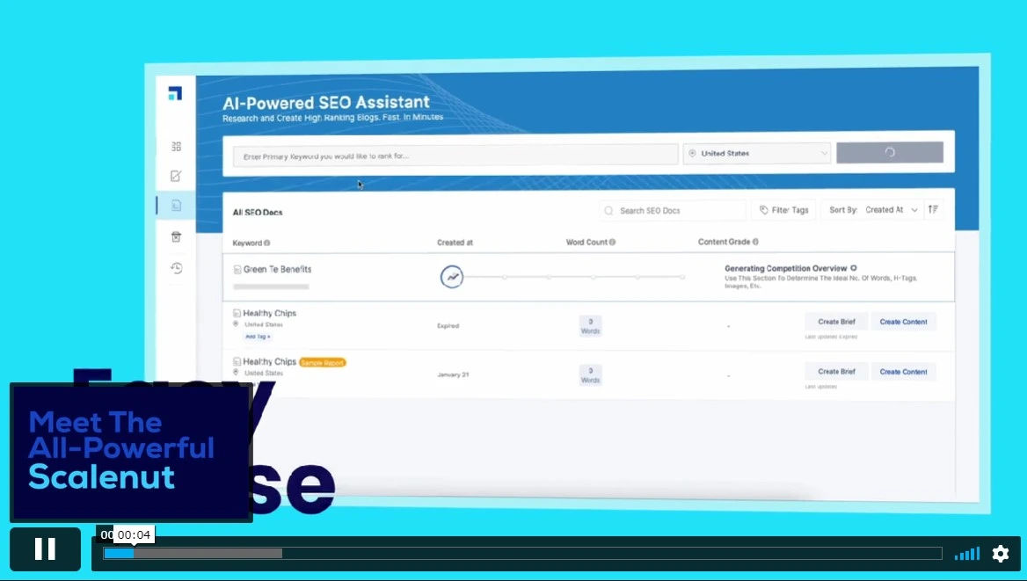The width and height of the screenshot is (1027, 581).
Task: Click the January 21 date cell
Action: click(x=453, y=374)
